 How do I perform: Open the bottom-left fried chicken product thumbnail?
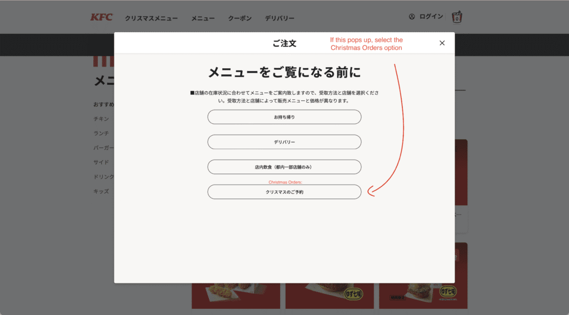[x=236, y=296]
